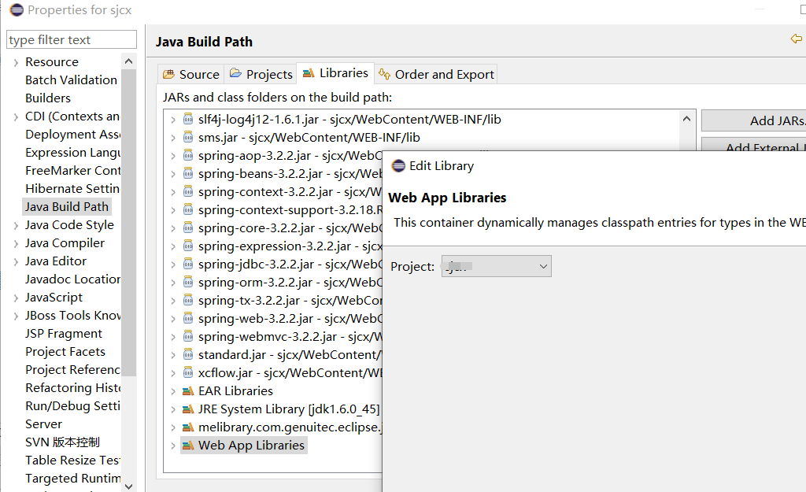Expand the Java Editor node
This screenshot has height=492, width=806.
[16, 261]
